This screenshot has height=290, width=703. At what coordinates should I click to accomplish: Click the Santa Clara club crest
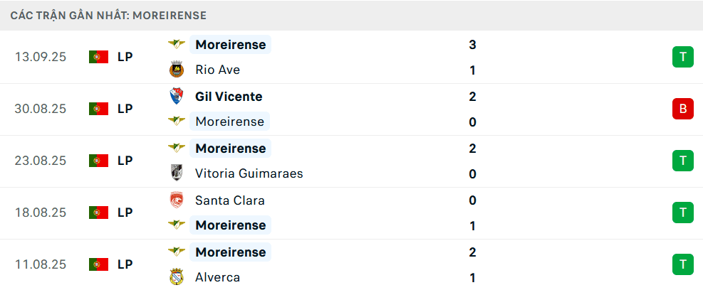(176, 200)
